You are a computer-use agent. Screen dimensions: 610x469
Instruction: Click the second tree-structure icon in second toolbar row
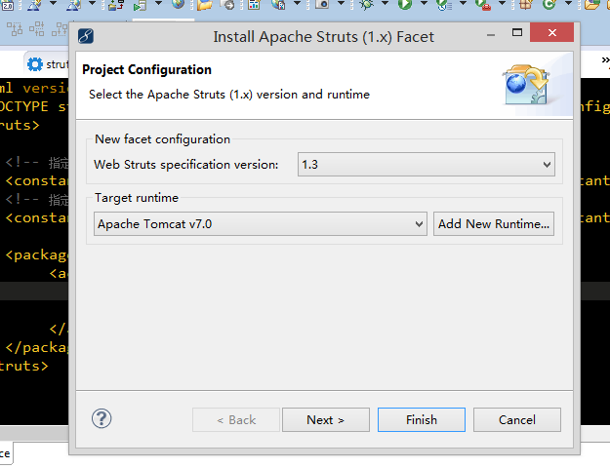coord(37,29)
